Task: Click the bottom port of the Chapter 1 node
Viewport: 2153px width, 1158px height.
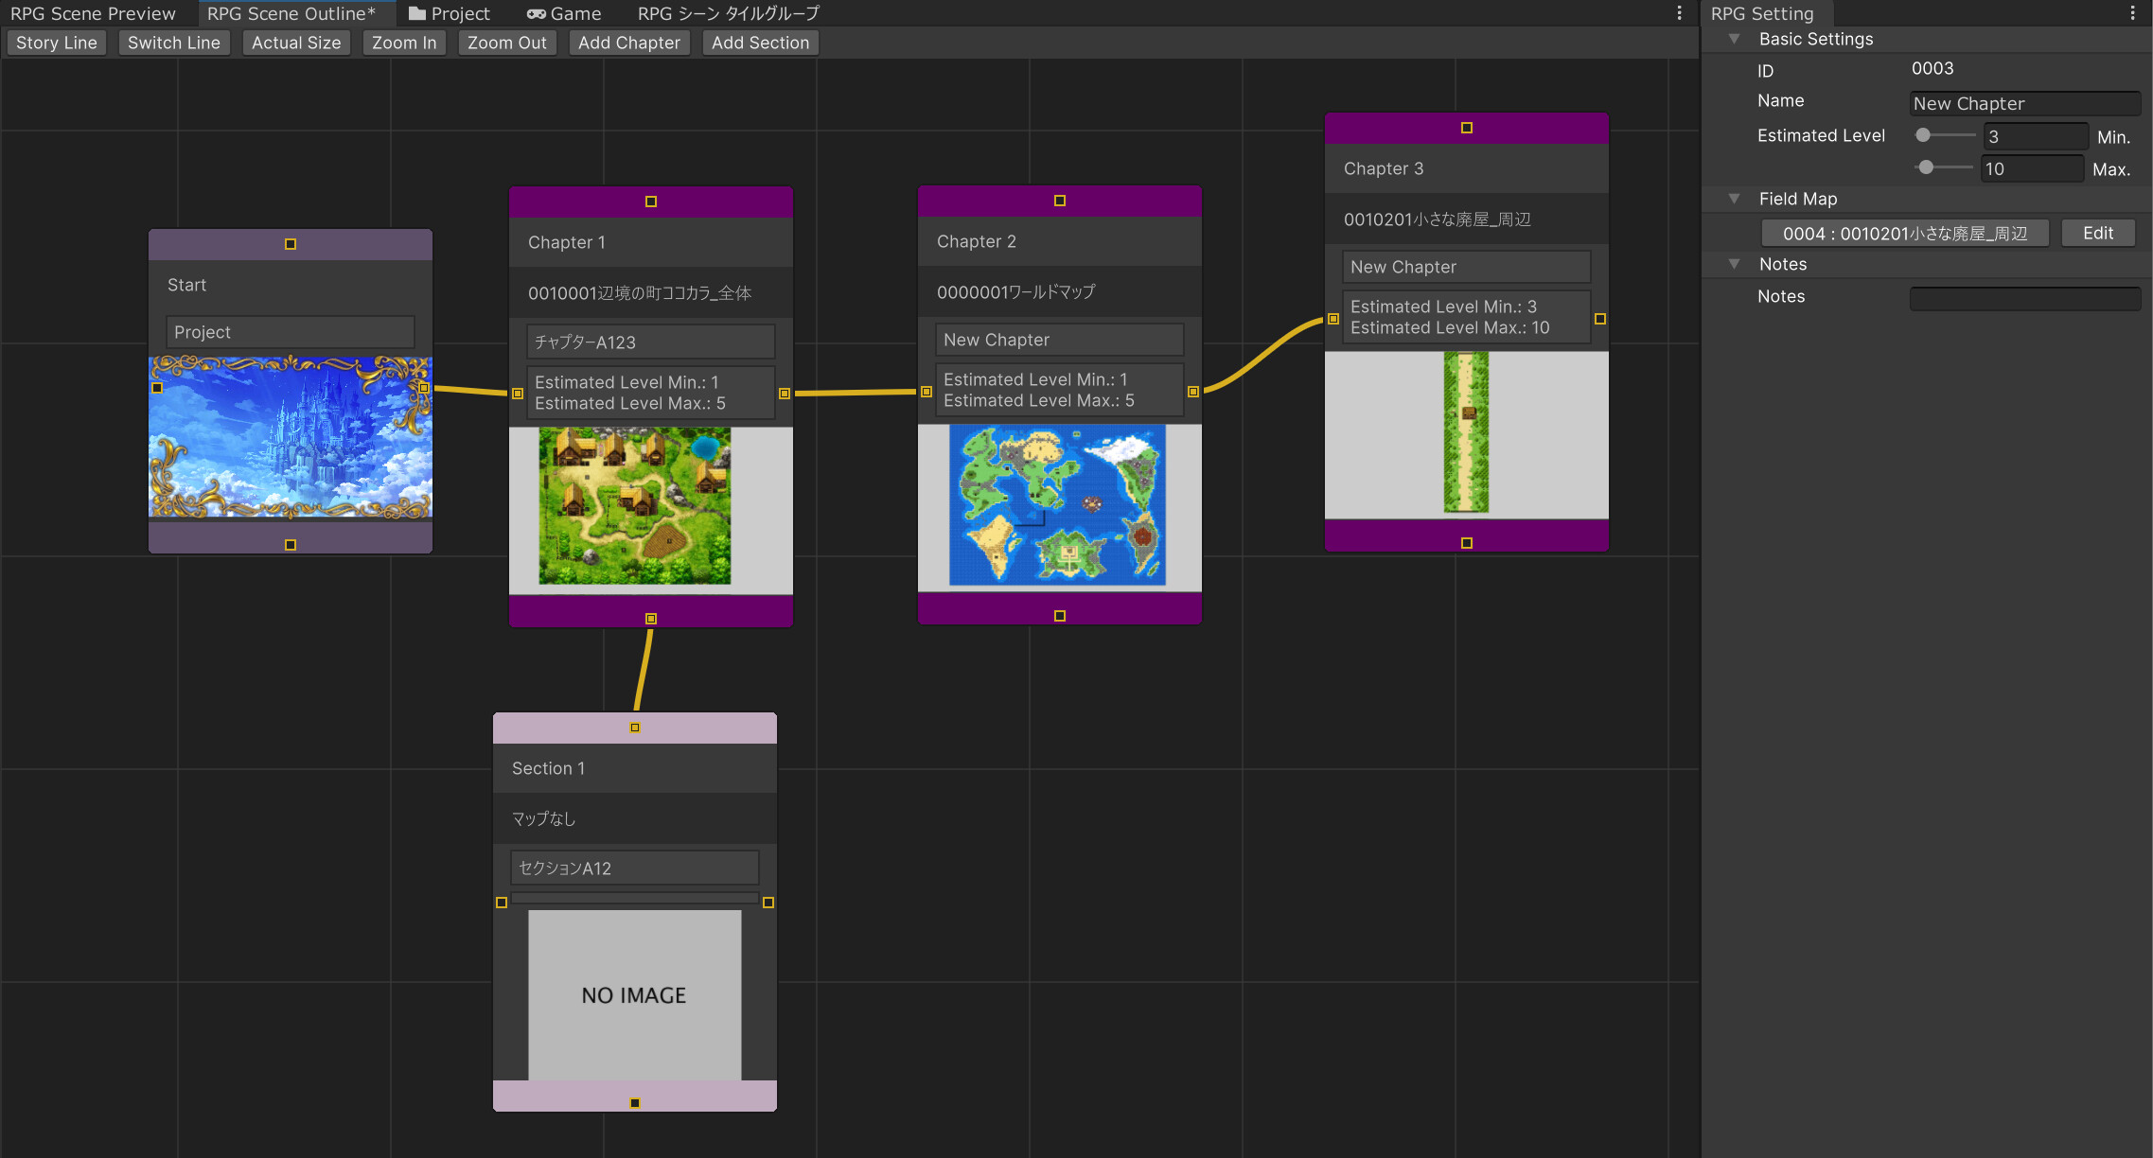Action: [650, 617]
